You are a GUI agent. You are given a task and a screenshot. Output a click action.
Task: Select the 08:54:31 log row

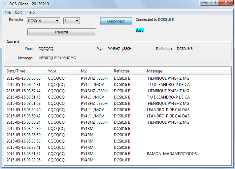(x=117, y=85)
